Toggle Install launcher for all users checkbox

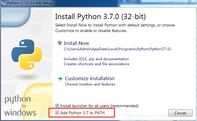pos(57,105)
